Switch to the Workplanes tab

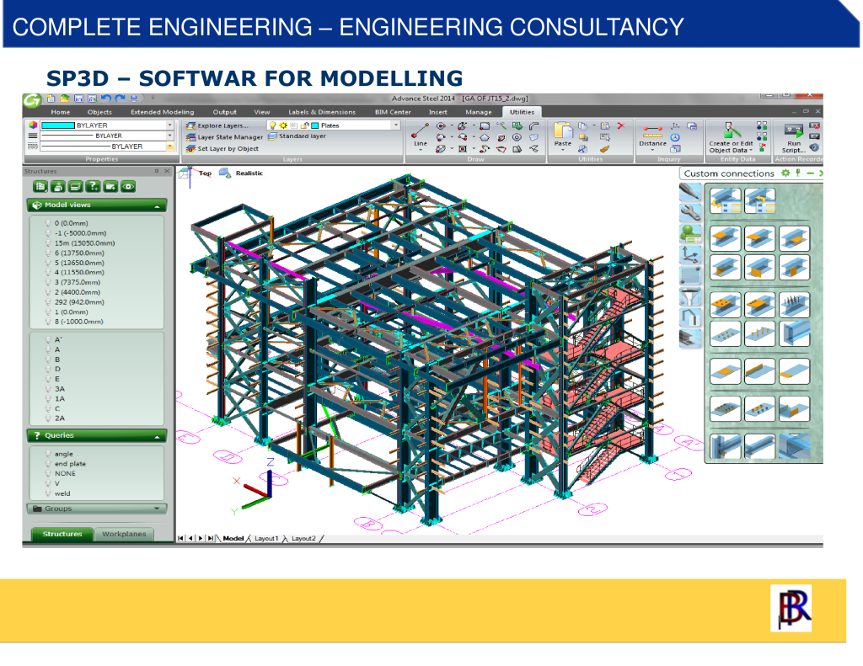coord(124,534)
